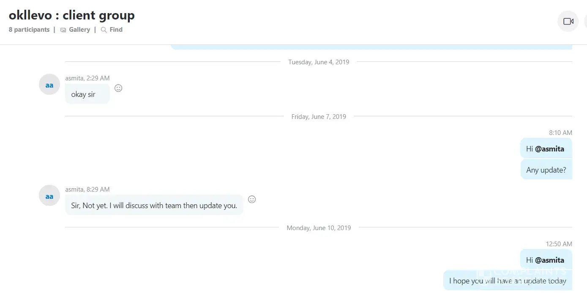Screen dimensions: 587x294
Task: Click the "Friday, June 7, 2019" date separator
Action: [319, 117]
